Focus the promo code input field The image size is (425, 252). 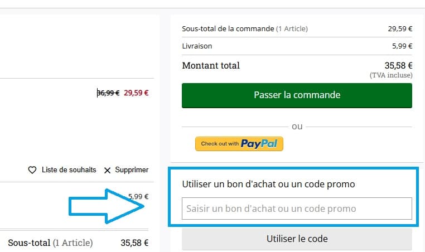297,209
